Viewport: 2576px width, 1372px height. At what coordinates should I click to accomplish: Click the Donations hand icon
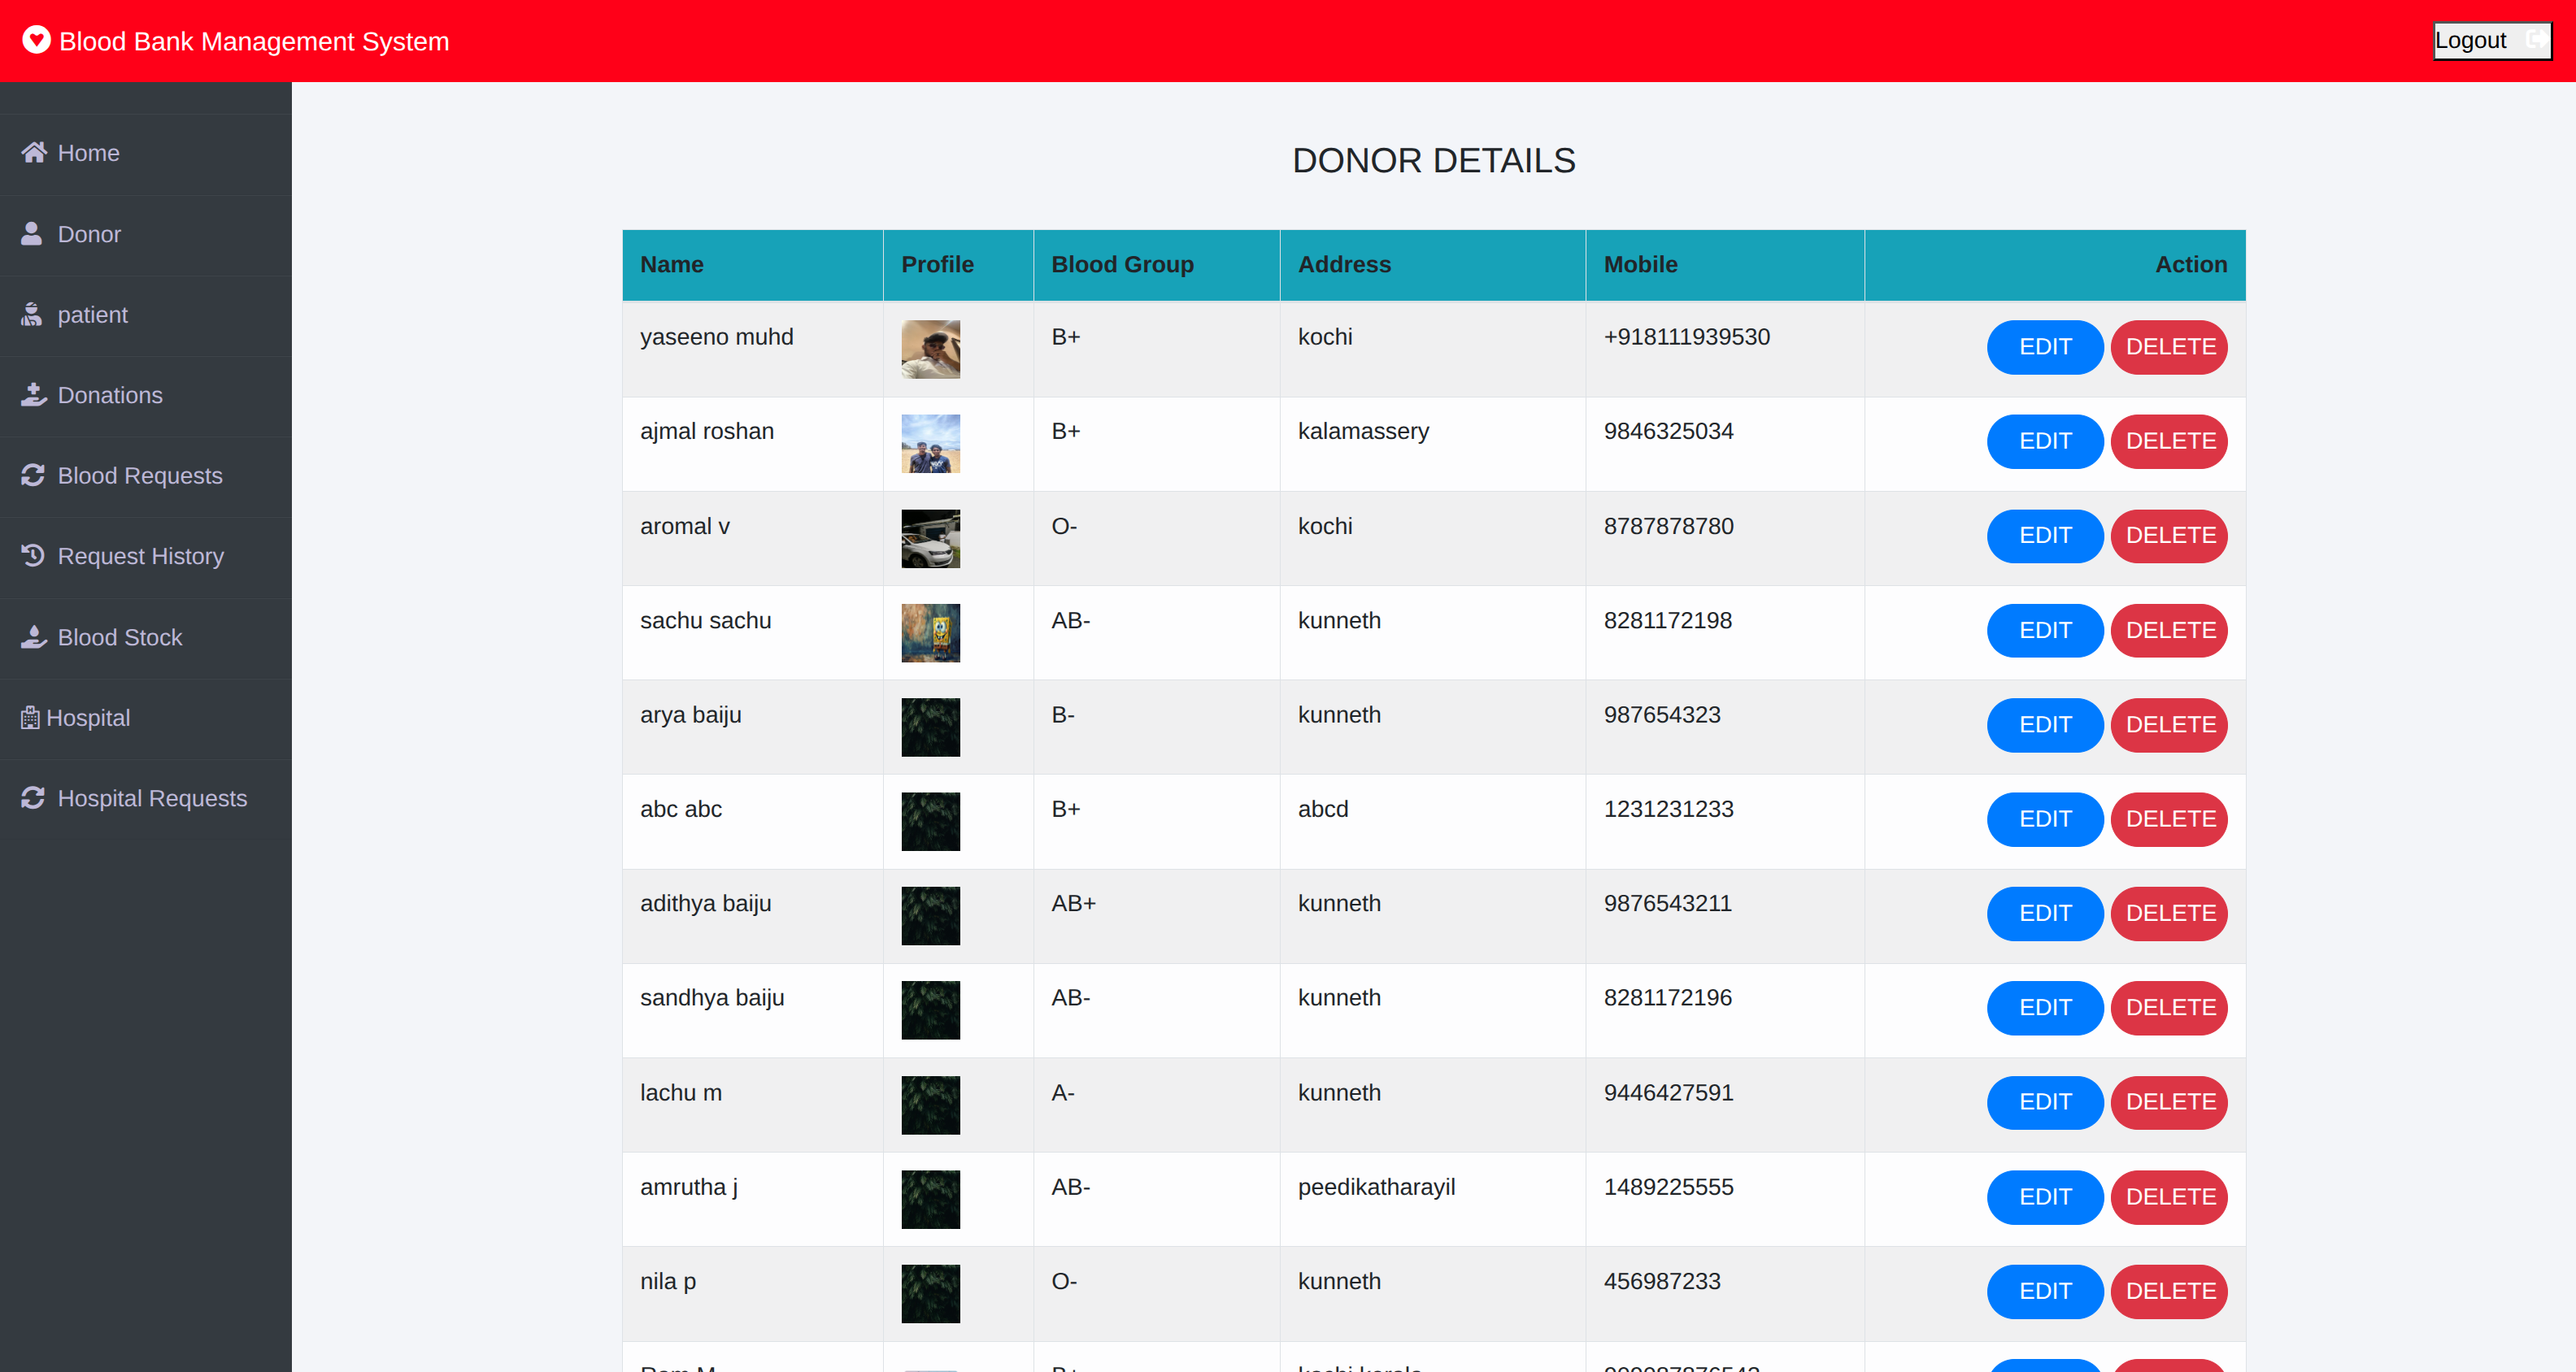[x=34, y=395]
